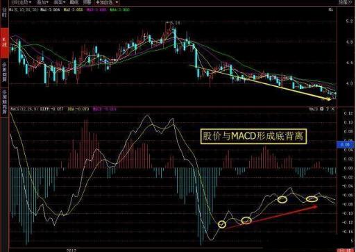356x252 pixels.
Task: Click the MACD help question mark icon
Action: 328,109
